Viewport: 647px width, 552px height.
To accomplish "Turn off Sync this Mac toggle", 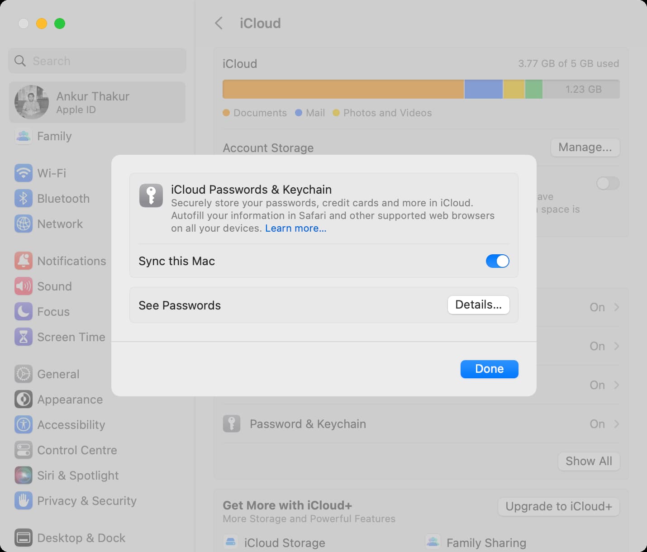I will click(498, 261).
